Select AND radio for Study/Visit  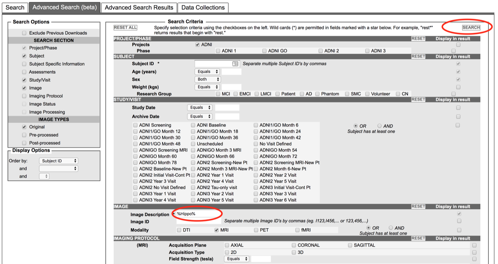coord(380,126)
